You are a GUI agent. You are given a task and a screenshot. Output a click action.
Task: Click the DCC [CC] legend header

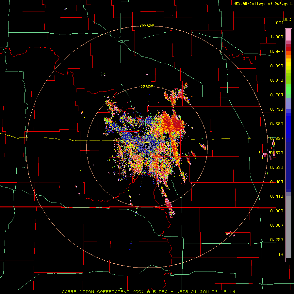coord(282,21)
